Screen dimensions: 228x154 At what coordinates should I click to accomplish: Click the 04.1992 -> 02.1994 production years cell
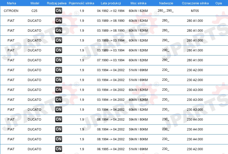[111, 11]
